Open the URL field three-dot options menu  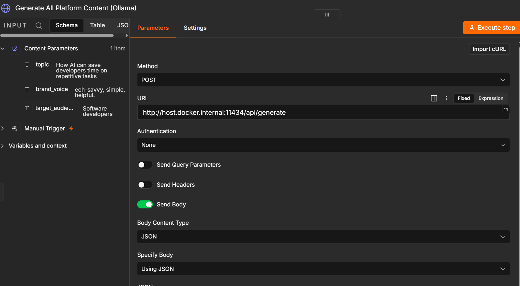pyautogui.click(x=446, y=98)
